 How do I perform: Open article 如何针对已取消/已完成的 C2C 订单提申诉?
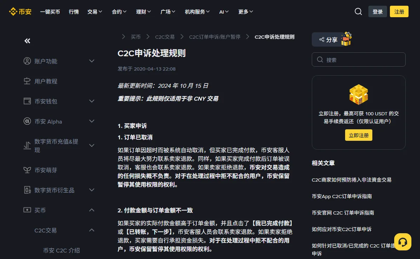pos(353,249)
